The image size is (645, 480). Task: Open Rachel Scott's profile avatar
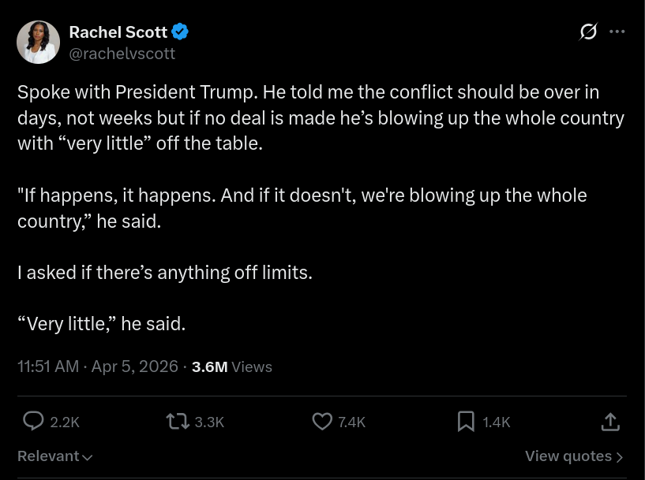38,43
